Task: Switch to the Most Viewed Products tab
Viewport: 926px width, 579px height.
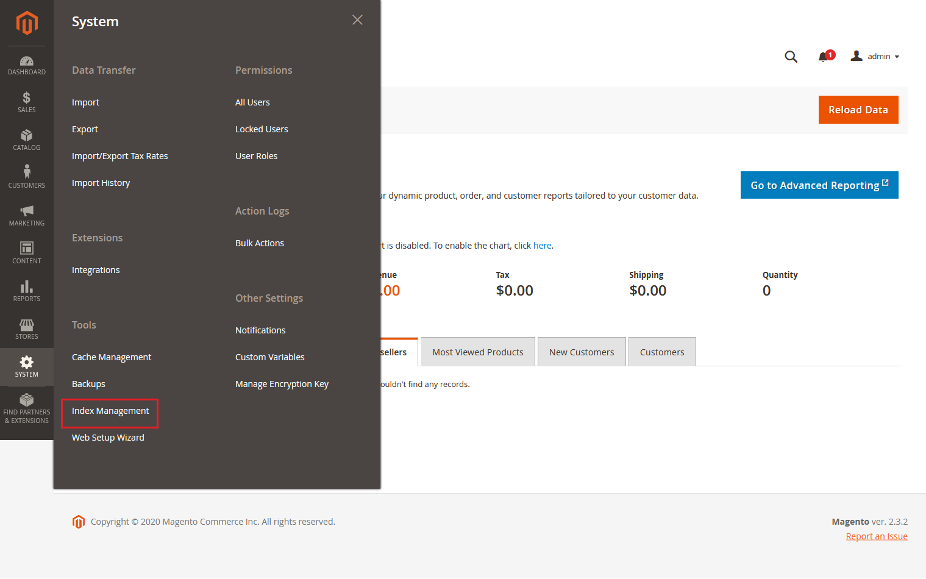Action: 477,352
